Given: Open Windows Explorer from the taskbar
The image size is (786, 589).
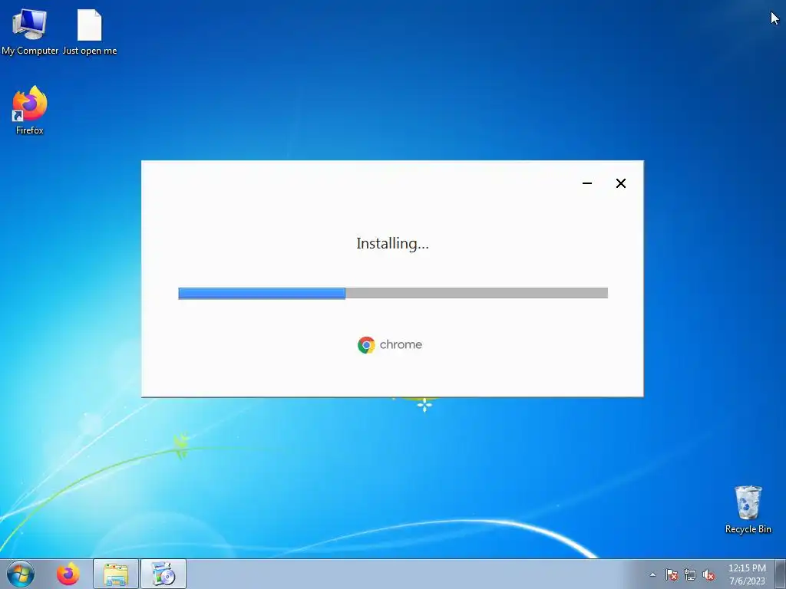Looking at the screenshot, I should [x=116, y=574].
